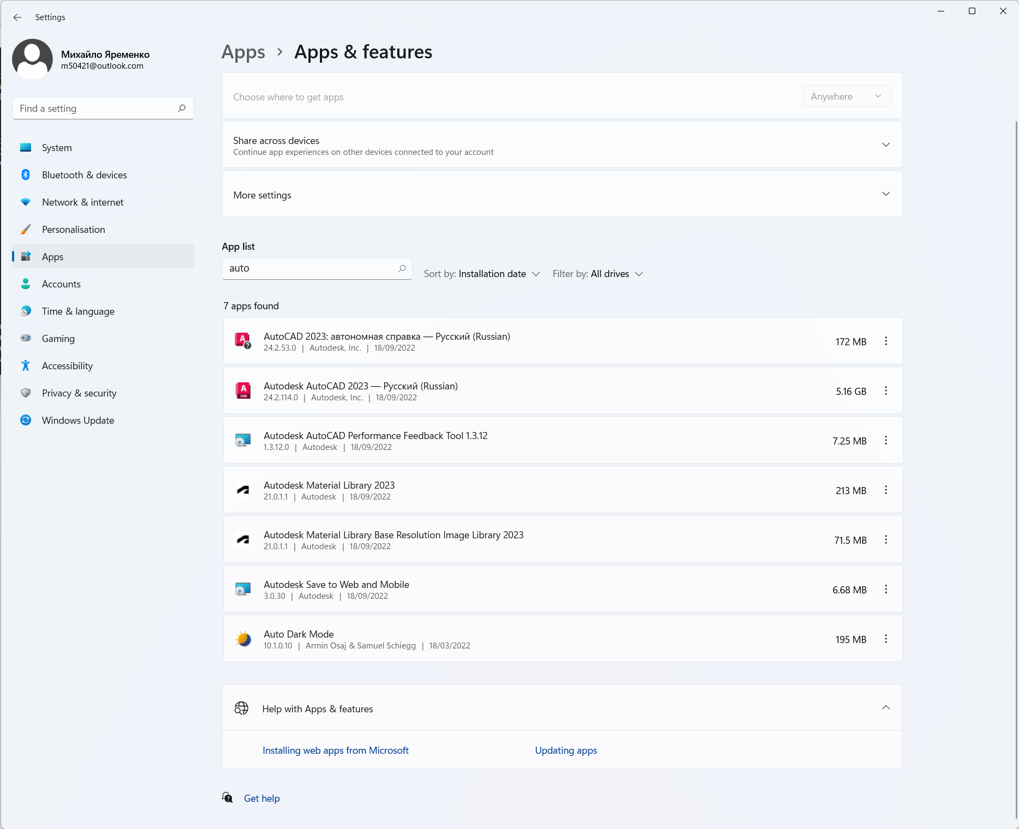Open Network & internet settings
Image resolution: width=1019 pixels, height=829 pixels.
(103, 202)
